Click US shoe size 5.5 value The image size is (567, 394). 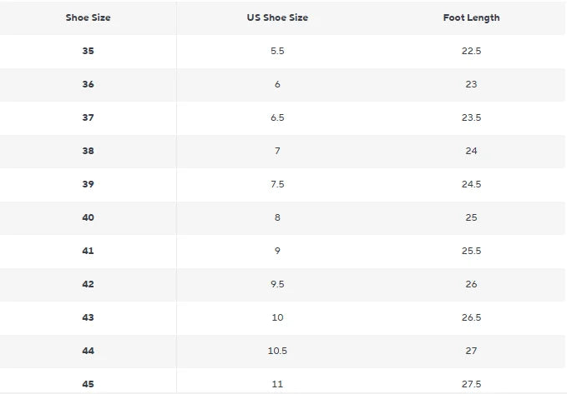tap(277, 51)
